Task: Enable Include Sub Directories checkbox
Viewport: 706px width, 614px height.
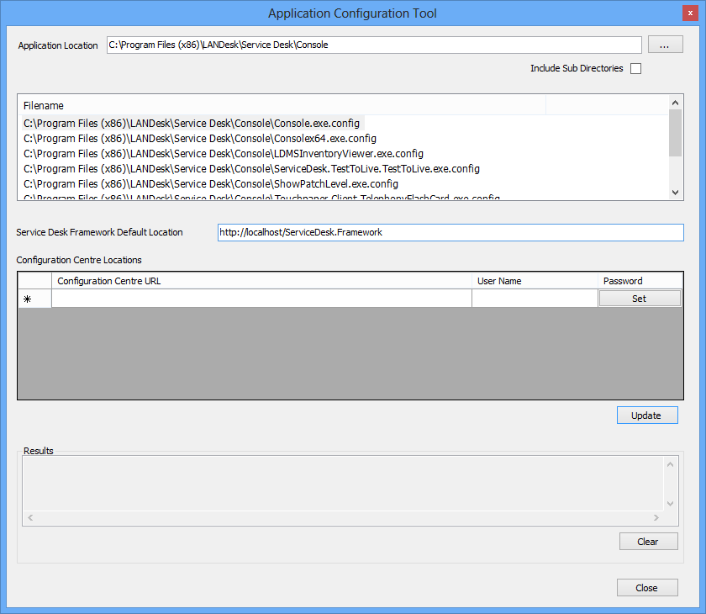Action: click(635, 69)
